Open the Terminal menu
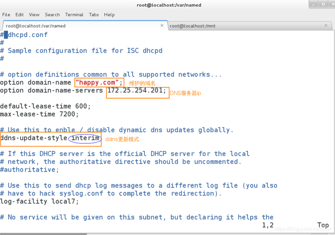 click(74, 15)
